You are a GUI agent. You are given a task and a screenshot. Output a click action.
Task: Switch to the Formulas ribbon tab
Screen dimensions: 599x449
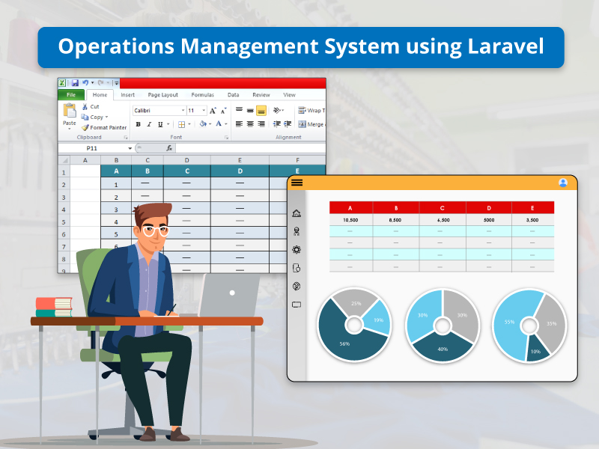[x=201, y=95]
